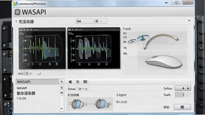Image resolution: width=205 pixels, height=115 pixels.
Task: Switch to the 缄 tab
Action: click(70, 82)
